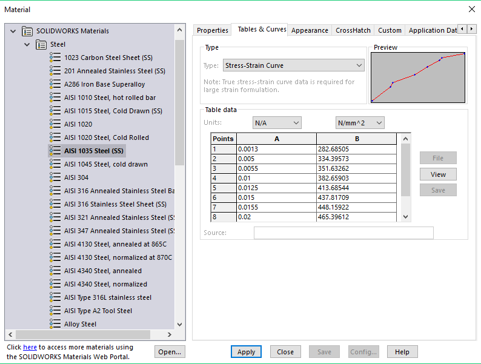This screenshot has height=364, width=481.
Task: Click the table data scrollbar up arrow
Action: point(405,139)
